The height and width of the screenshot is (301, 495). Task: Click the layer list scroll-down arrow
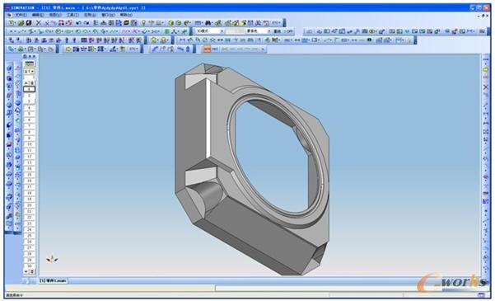26,271
